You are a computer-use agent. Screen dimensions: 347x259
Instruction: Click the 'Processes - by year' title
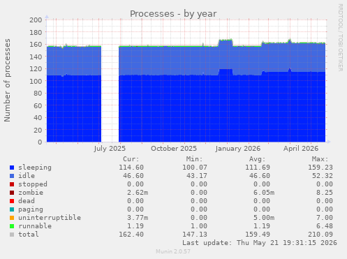tap(173, 14)
